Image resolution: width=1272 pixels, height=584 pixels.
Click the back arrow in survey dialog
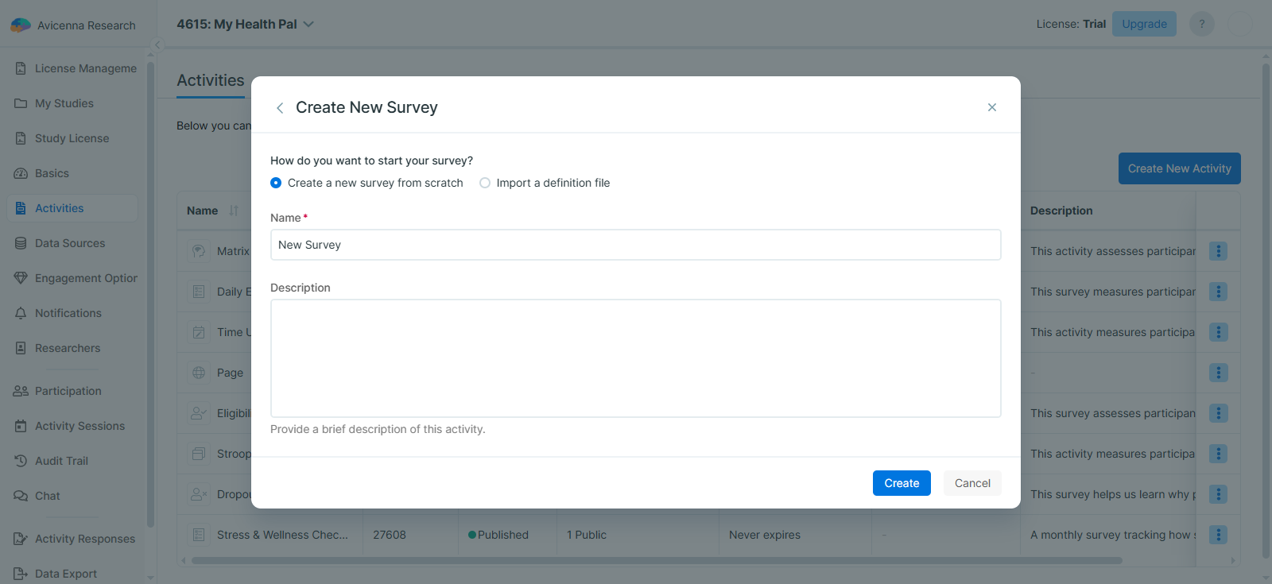pos(280,108)
